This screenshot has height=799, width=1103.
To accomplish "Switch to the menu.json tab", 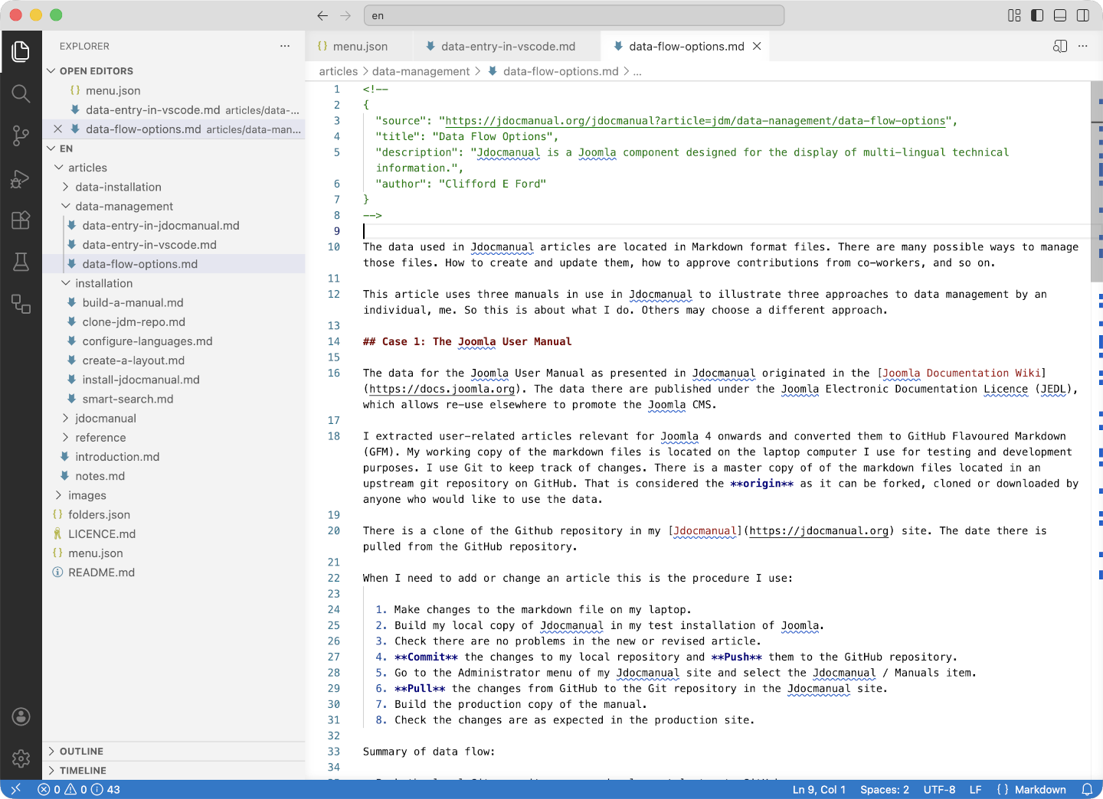I will [359, 46].
